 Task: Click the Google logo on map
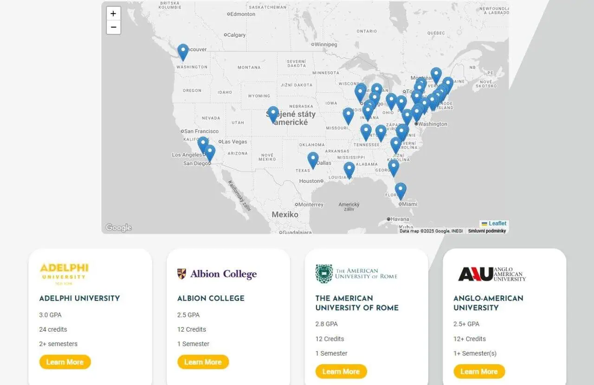[118, 228]
